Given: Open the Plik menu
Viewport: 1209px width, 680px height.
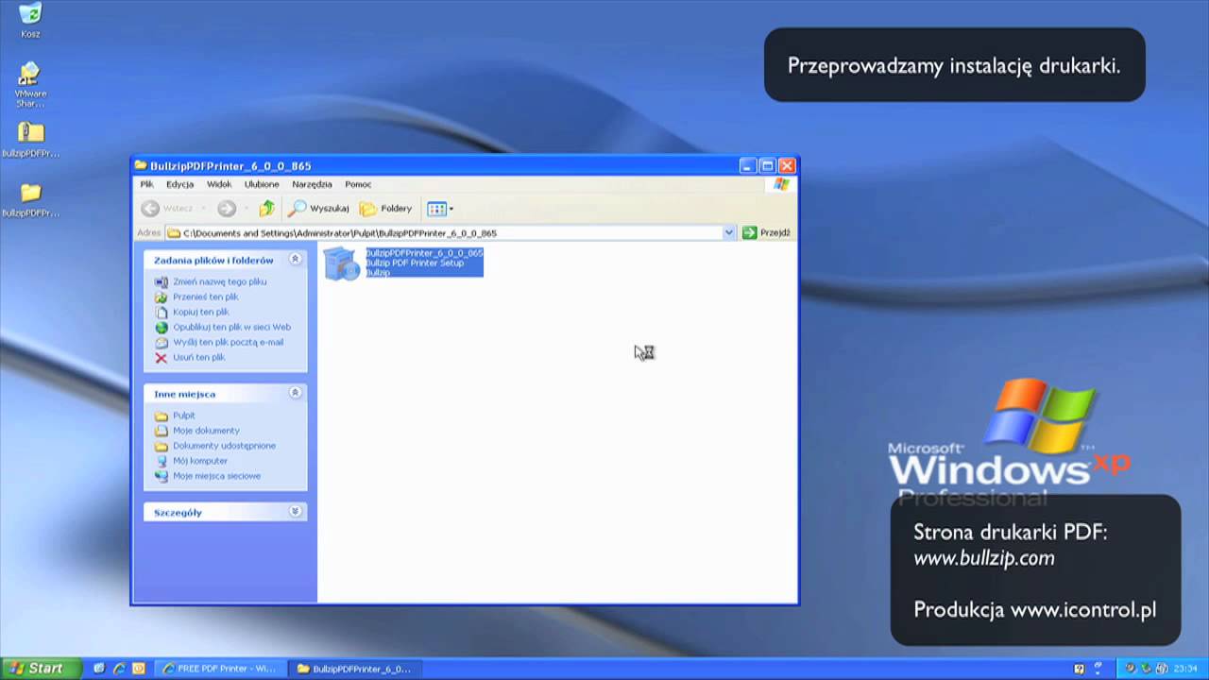Looking at the screenshot, I should (147, 184).
